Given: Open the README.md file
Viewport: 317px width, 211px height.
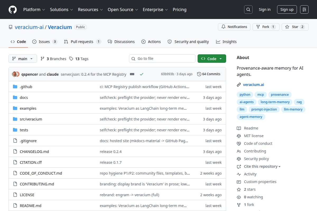Looking at the screenshot, I should 31,206.
